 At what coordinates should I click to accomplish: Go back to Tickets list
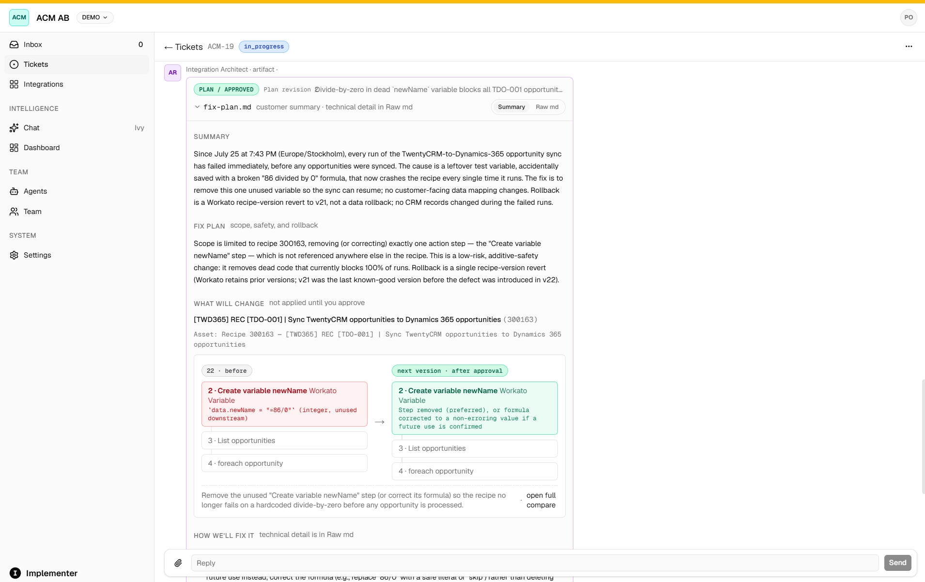coord(184,47)
